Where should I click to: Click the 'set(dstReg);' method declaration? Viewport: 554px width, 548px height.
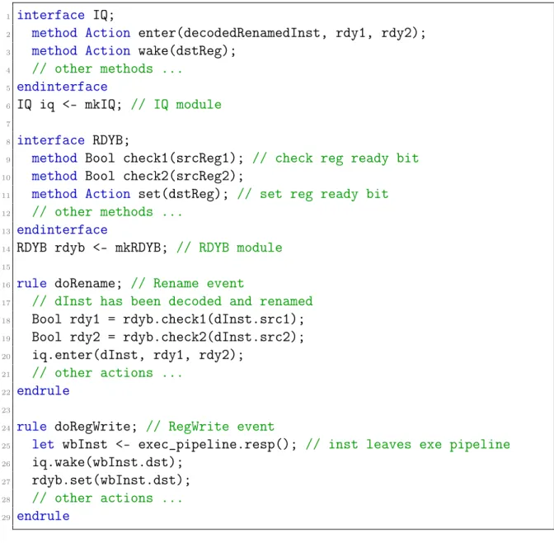183,194
